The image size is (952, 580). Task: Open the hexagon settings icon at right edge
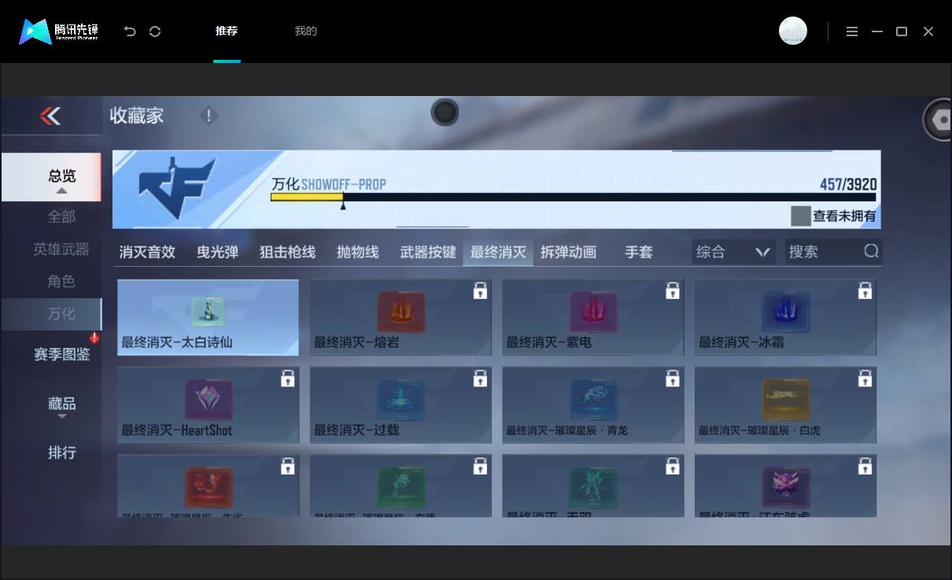pyautogui.click(x=938, y=120)
